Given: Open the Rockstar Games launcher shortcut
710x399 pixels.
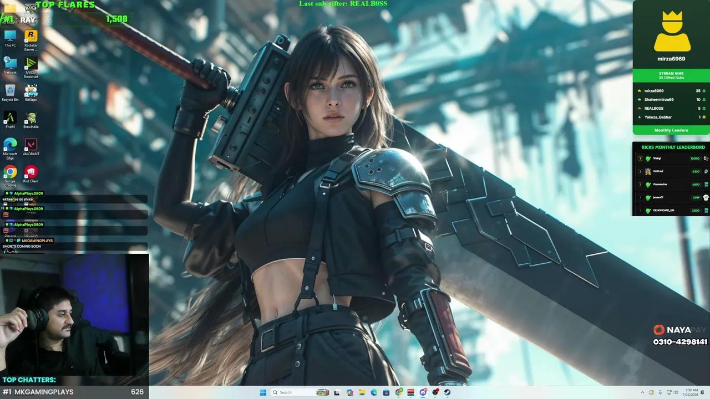Looking at the screenshot, I should [x=31, y=40].
